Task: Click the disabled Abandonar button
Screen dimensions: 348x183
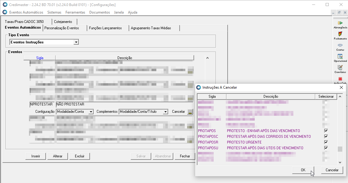Action: 163,156
